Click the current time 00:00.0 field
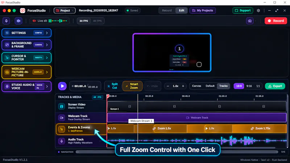The image size is (290, 163). [x=80, y=86]
